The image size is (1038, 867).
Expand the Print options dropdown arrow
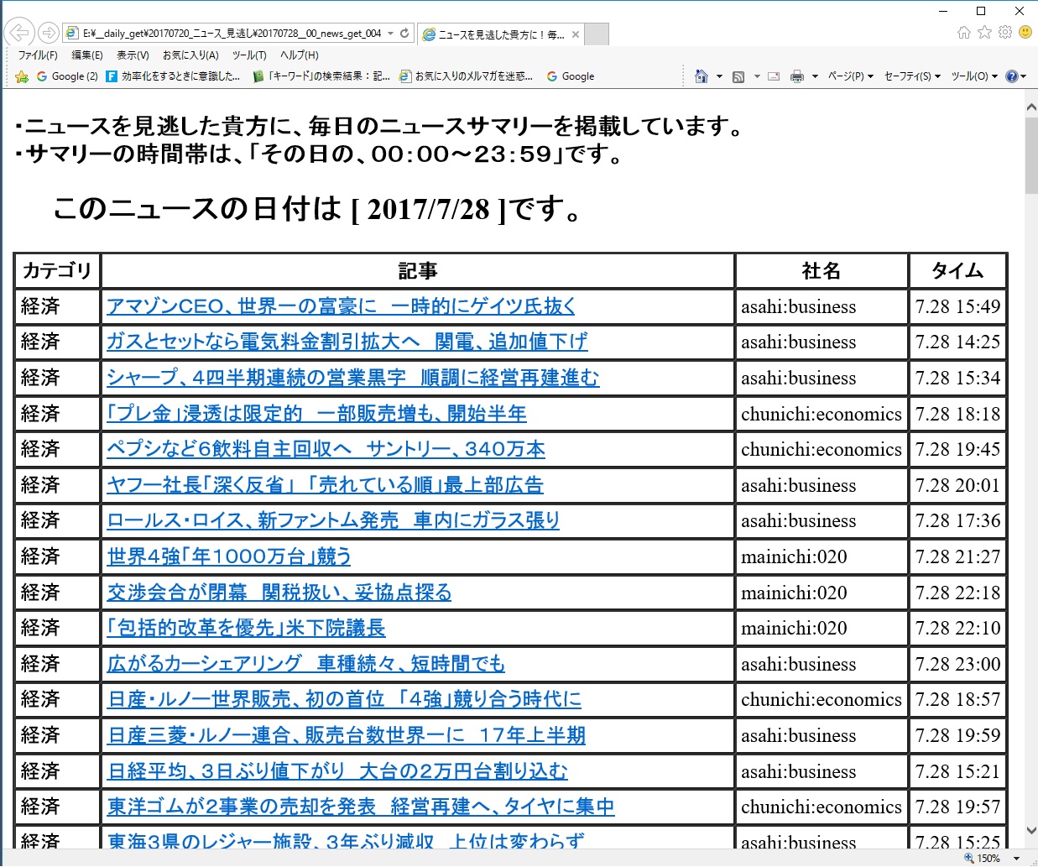point(815,76)
